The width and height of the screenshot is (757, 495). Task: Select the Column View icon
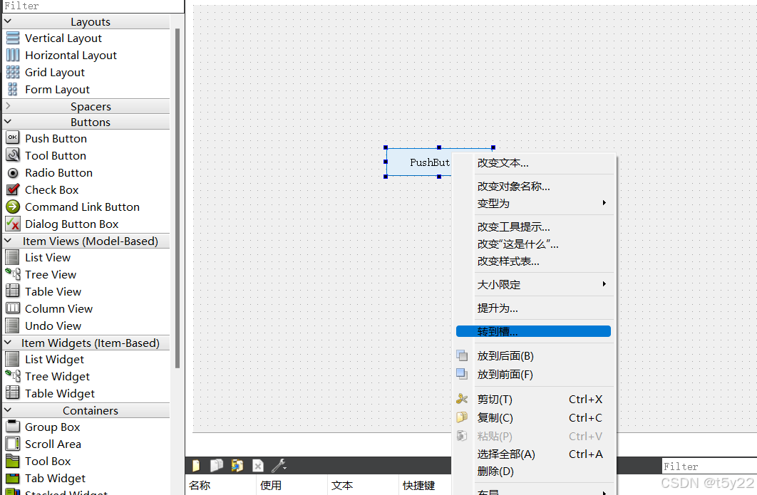point(13,309)
